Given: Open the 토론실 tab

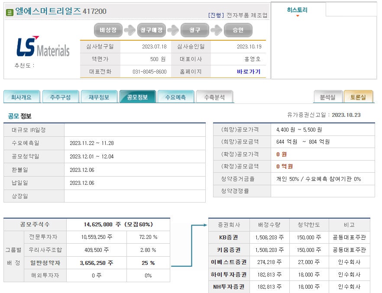Looking at the screenshot, I should (358, 97).
